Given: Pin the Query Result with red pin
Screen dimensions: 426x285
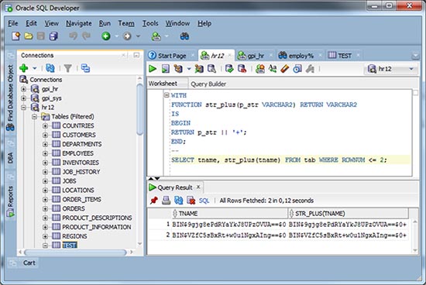Looking at the screenshot, I should [x=154, y=201].
